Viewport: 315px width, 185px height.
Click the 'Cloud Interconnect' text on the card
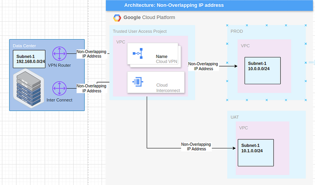(168, 88)
